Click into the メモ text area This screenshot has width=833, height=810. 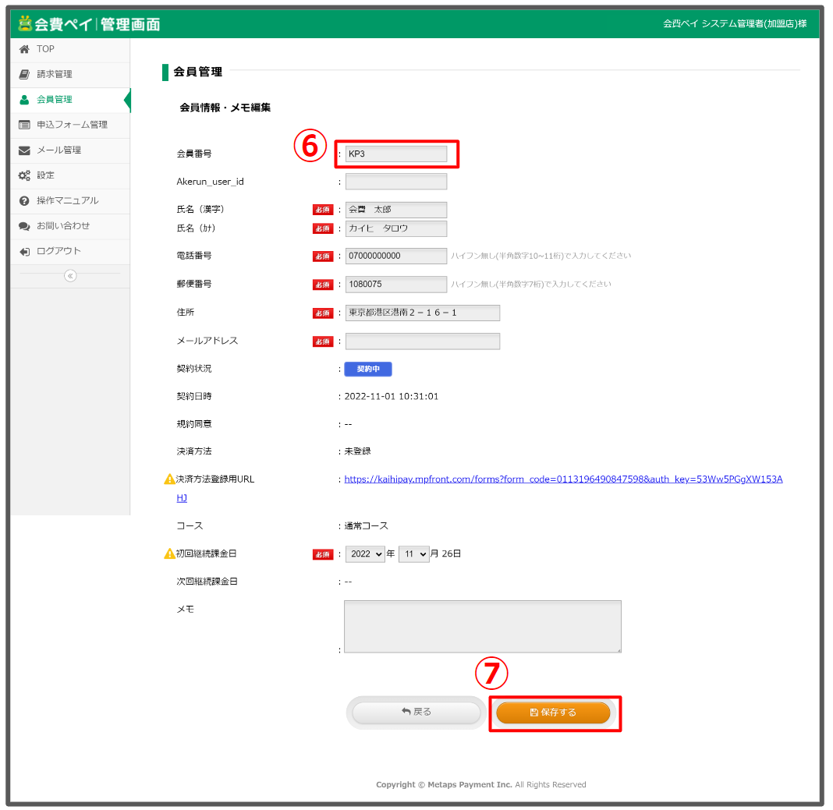(482, 626)
